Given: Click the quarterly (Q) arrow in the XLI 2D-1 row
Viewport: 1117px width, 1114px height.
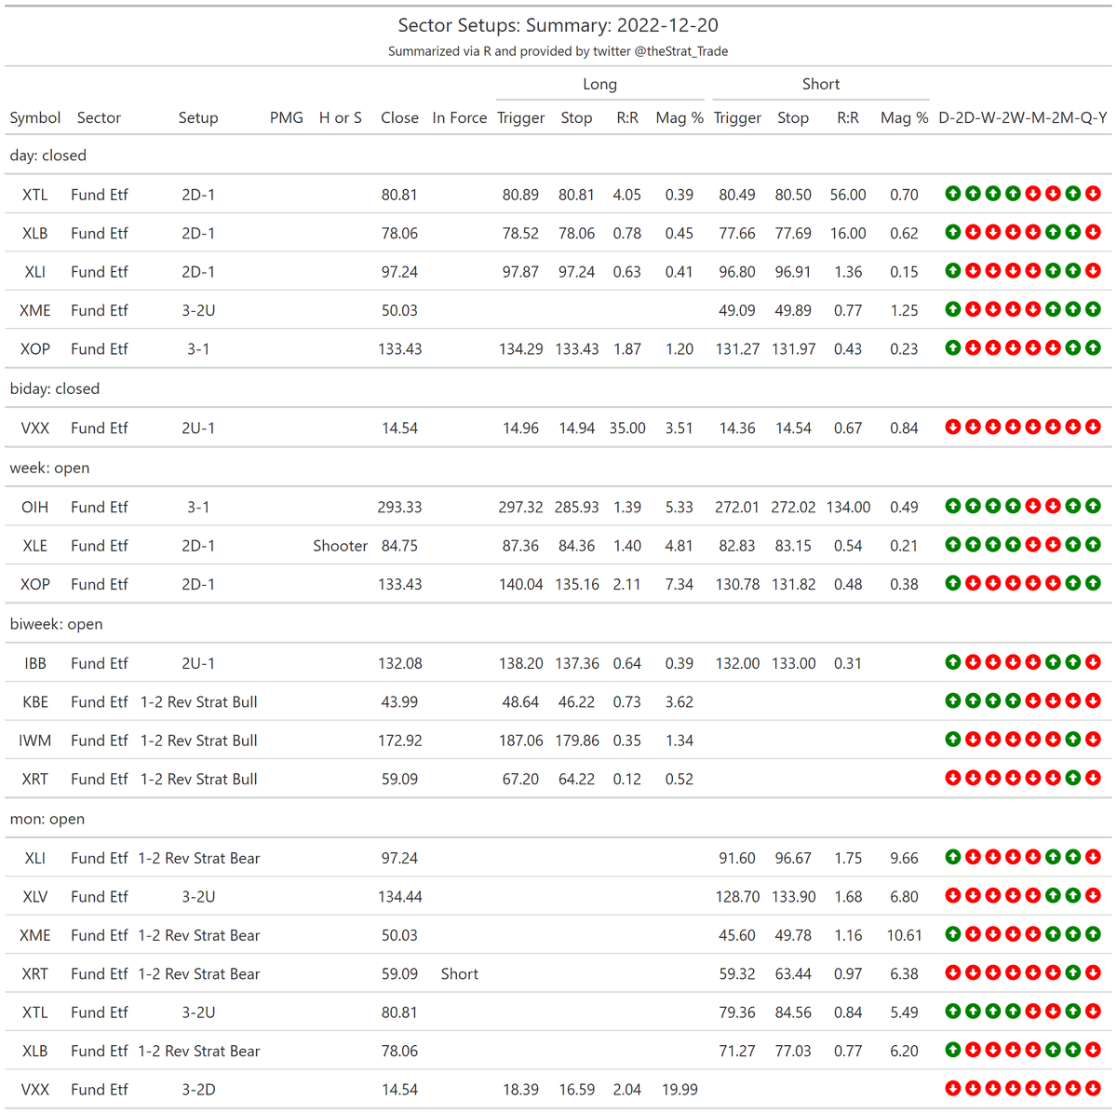Looking at the screenshot, I should (x=1073, y=271).
